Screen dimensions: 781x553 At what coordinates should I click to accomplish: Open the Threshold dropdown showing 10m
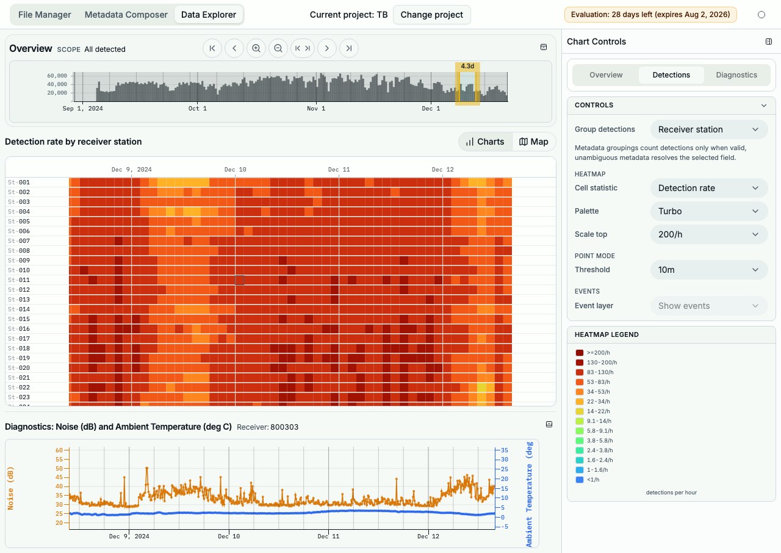709,270
